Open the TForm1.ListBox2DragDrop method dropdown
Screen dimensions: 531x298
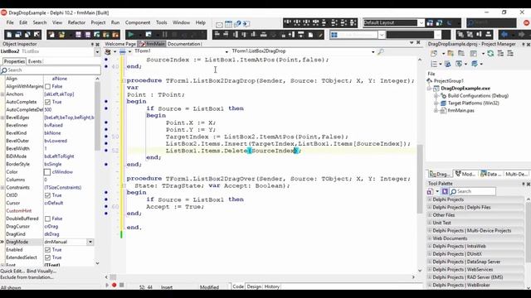pos(373,51)
